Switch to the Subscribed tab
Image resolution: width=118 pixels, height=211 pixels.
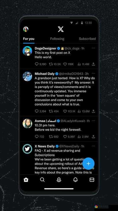tap(87, 39)
